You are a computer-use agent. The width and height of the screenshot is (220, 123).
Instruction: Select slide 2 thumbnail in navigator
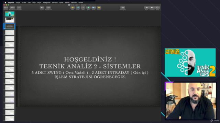pyautogui.click(x=10, y=20)
